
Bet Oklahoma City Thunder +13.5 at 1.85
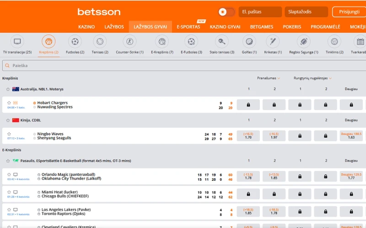coord(274,176)
